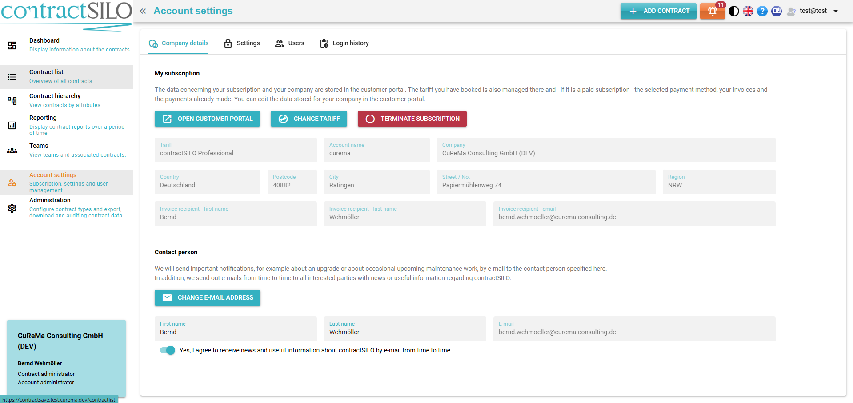The width and height of the screenshot is (853, 403).
Task: Click the Terminate Subscription button
Action: pos(412,119)
